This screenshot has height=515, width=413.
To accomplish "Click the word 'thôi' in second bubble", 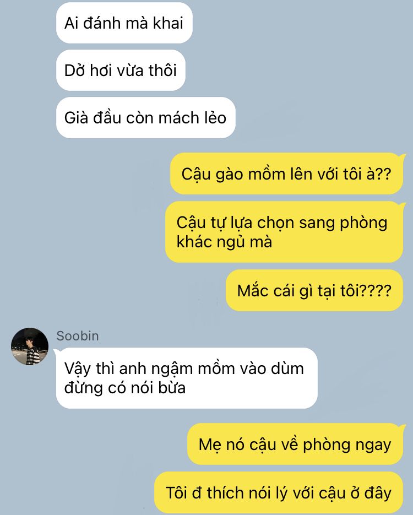I will pos(162,71).
